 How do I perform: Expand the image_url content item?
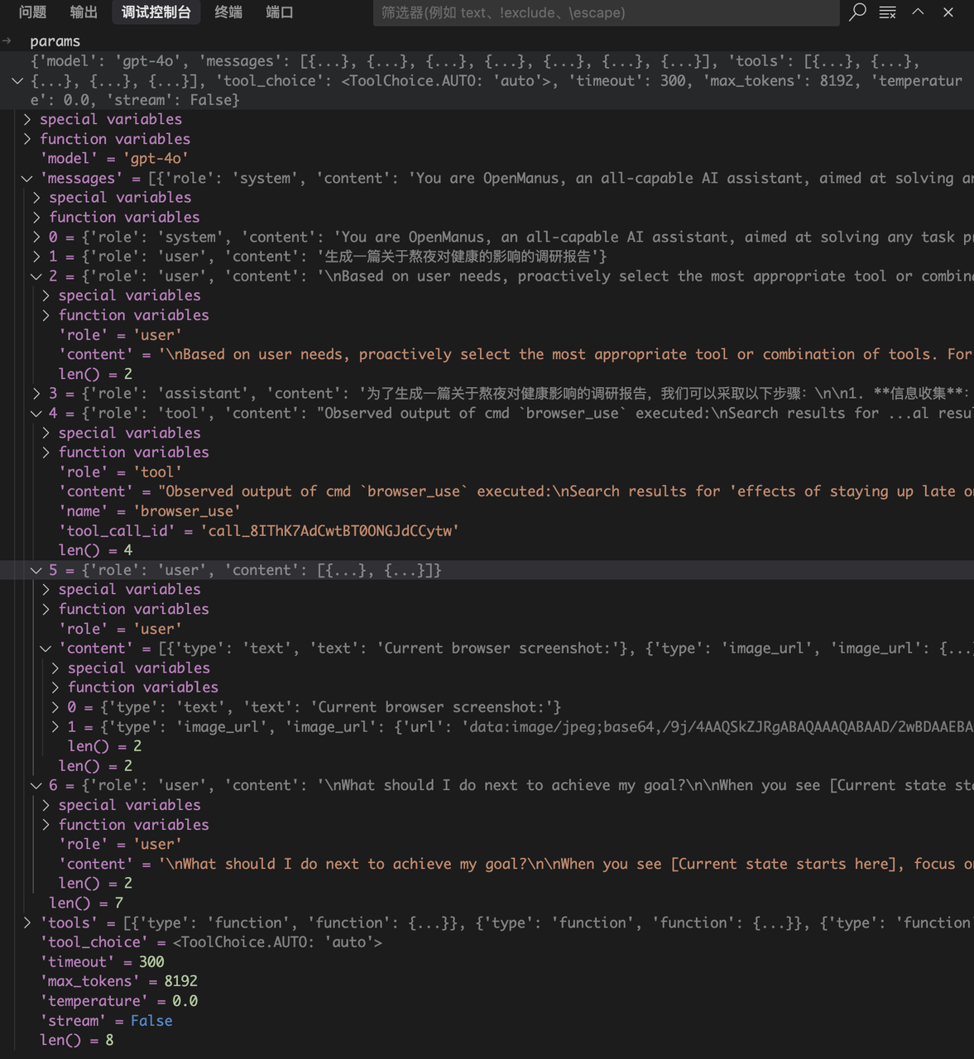pos(55,727)
